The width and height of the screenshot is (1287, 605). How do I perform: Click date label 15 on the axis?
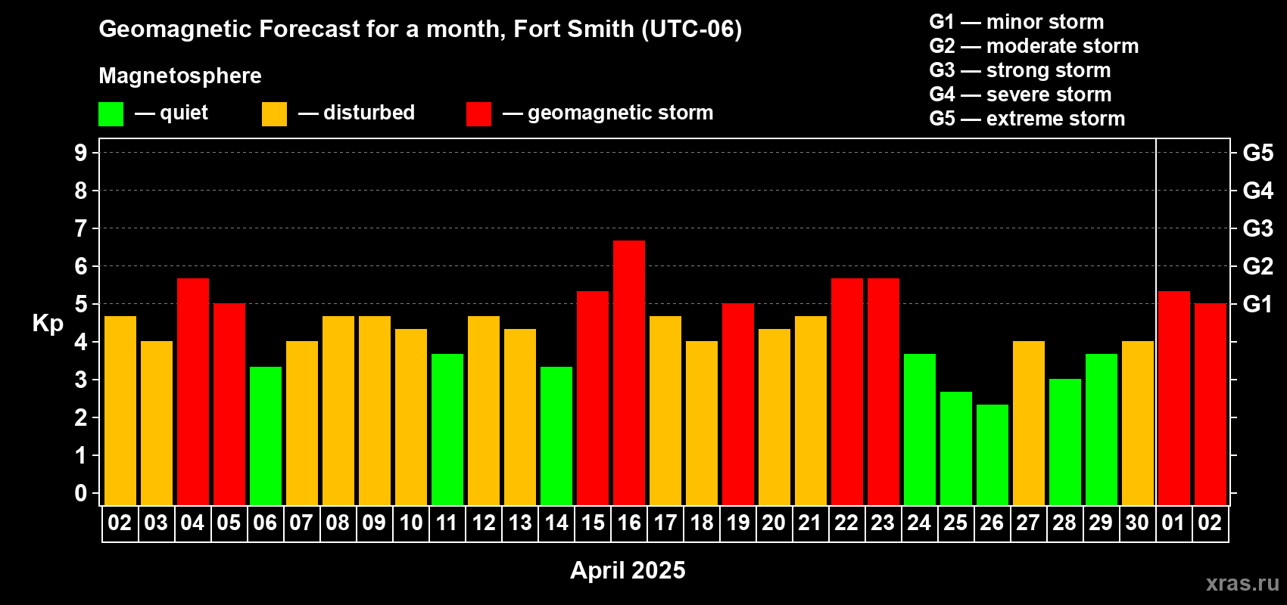click(593, 523)
